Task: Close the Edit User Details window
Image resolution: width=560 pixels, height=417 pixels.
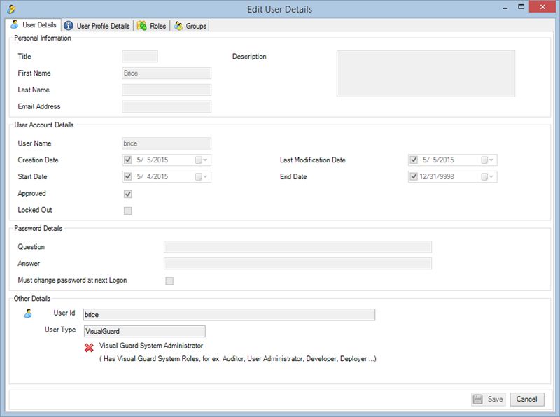Action: click(542, 7)
